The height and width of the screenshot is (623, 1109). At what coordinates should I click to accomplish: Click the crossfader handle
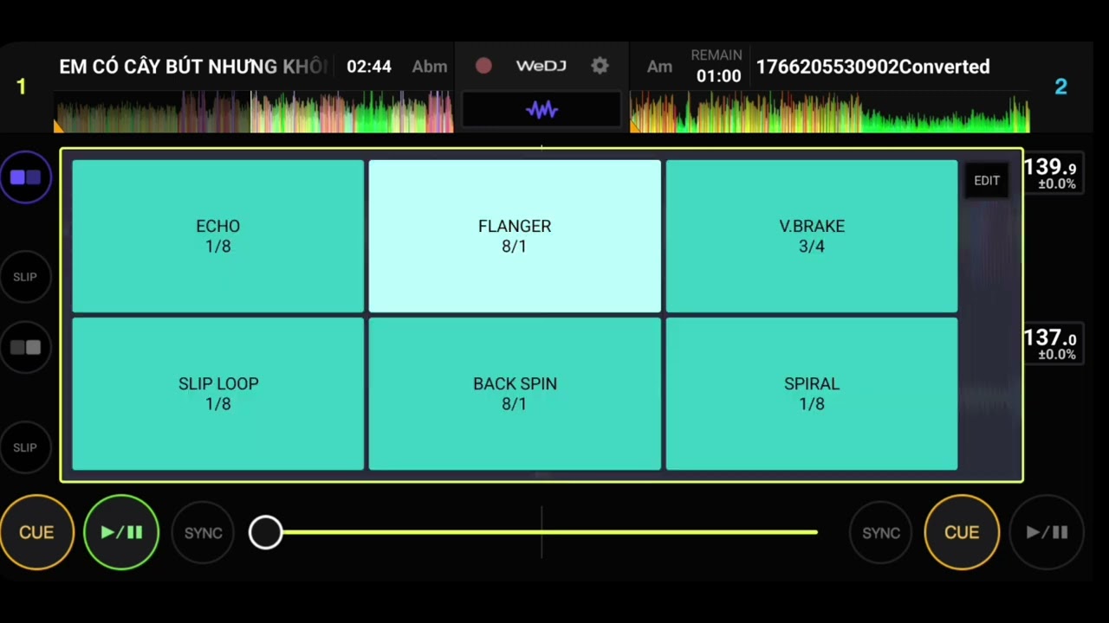[x=265, y=532]
